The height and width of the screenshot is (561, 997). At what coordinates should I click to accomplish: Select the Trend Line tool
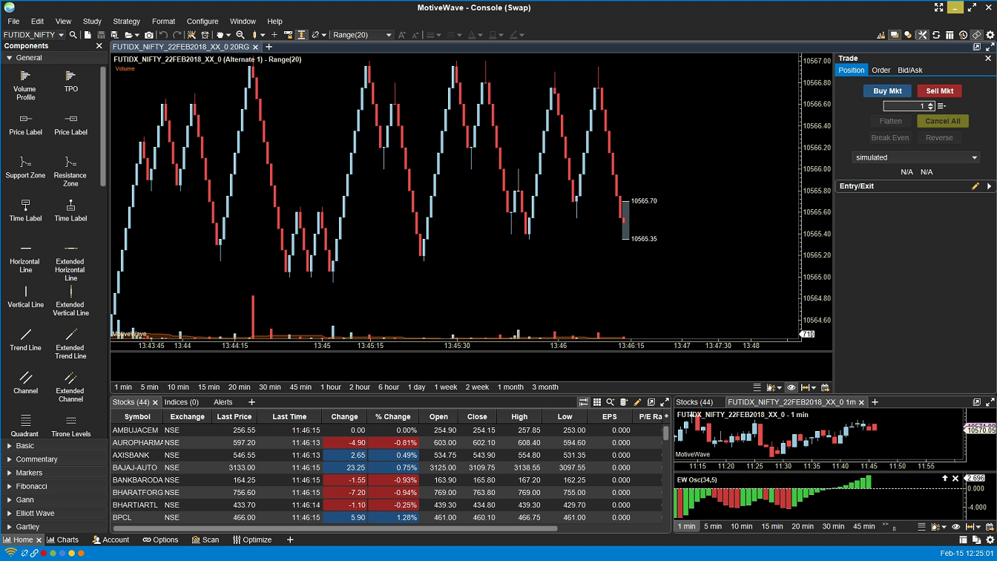(25, 340)
